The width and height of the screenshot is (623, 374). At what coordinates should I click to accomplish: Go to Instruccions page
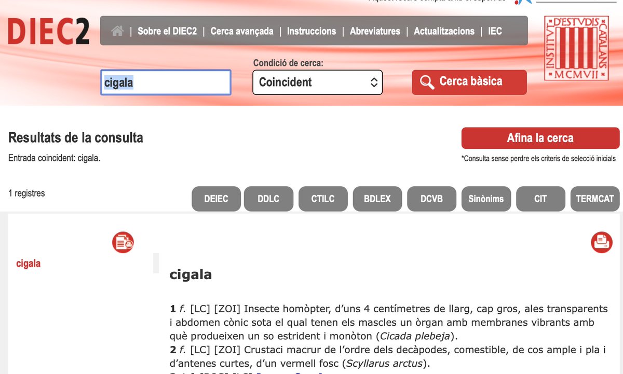coord(311,31)
